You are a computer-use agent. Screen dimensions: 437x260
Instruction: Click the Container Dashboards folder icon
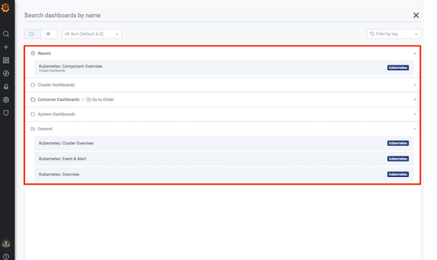click(33, 99)
